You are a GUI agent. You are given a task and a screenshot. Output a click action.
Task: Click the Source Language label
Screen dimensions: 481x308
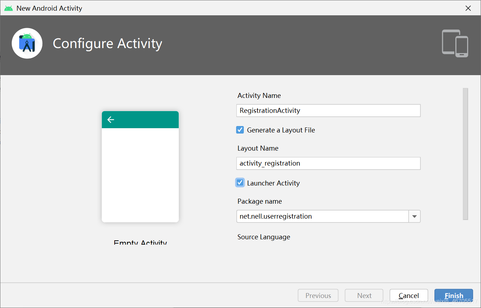(x=264, y=237)
